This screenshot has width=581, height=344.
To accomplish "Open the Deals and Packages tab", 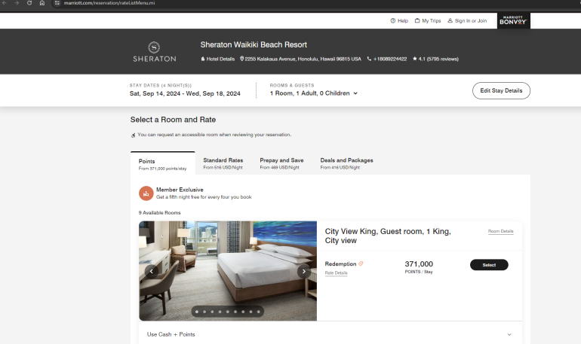I will click(346, 163).
